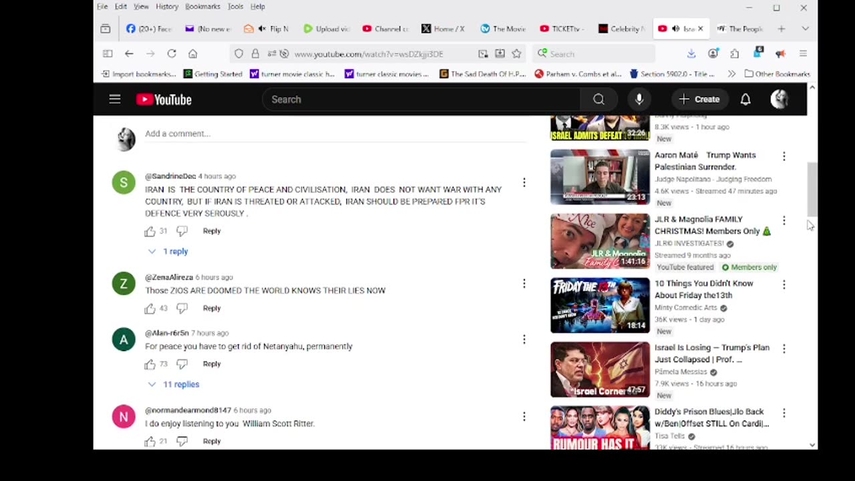Reply to SandrineDec's comment
Screen dimensions: 855x481
pyautogui.click(x=212, y=231)
